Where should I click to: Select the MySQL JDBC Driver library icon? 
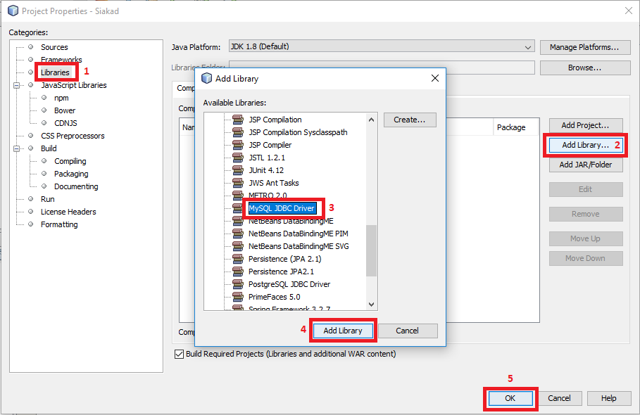point(237,207)
